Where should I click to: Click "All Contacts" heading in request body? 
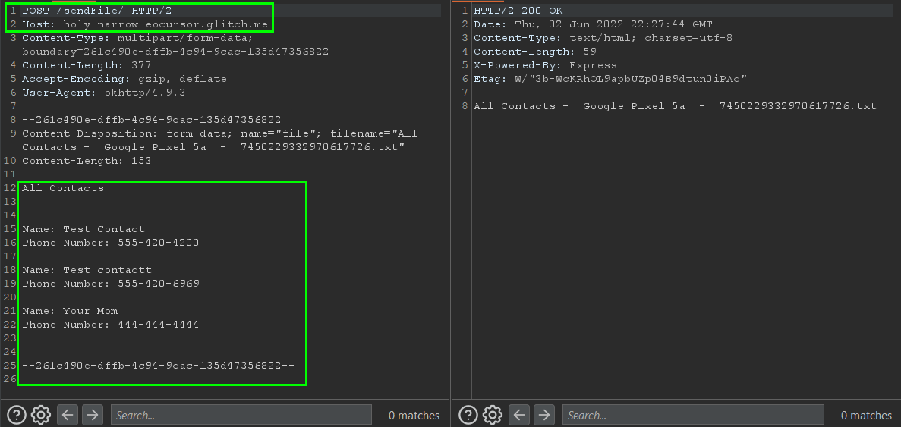[x=63, y=188]
